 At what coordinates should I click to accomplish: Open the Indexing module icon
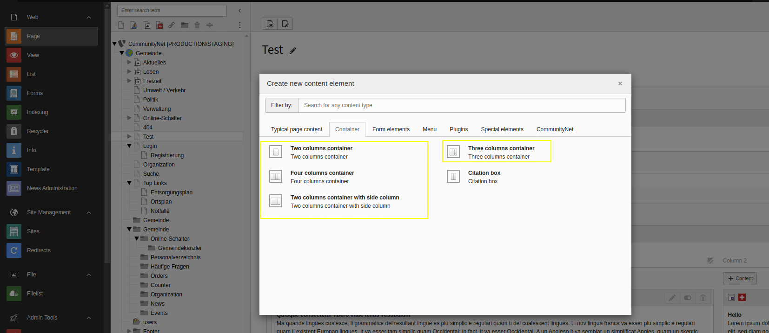pyautogui.click(x=14, y=112)
